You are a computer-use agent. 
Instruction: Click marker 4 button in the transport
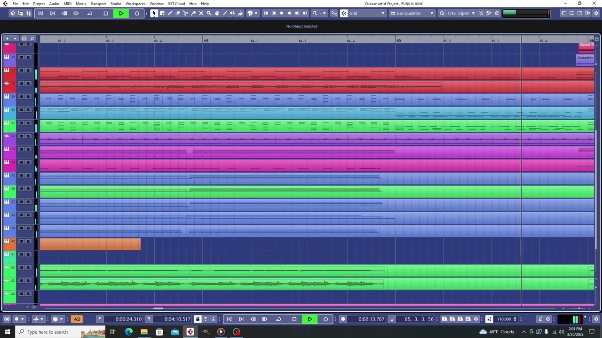[468, 319]
